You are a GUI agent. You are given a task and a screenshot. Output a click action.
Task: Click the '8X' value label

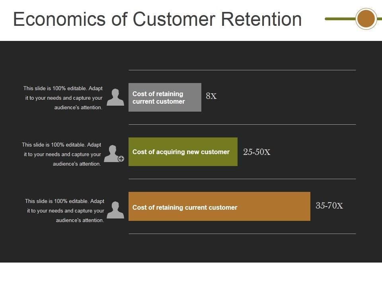[x=211, y=96]
